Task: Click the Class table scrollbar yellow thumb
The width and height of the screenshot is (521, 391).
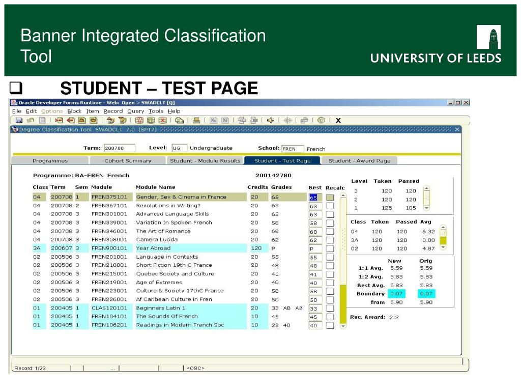Action: (x=443, y=241)
